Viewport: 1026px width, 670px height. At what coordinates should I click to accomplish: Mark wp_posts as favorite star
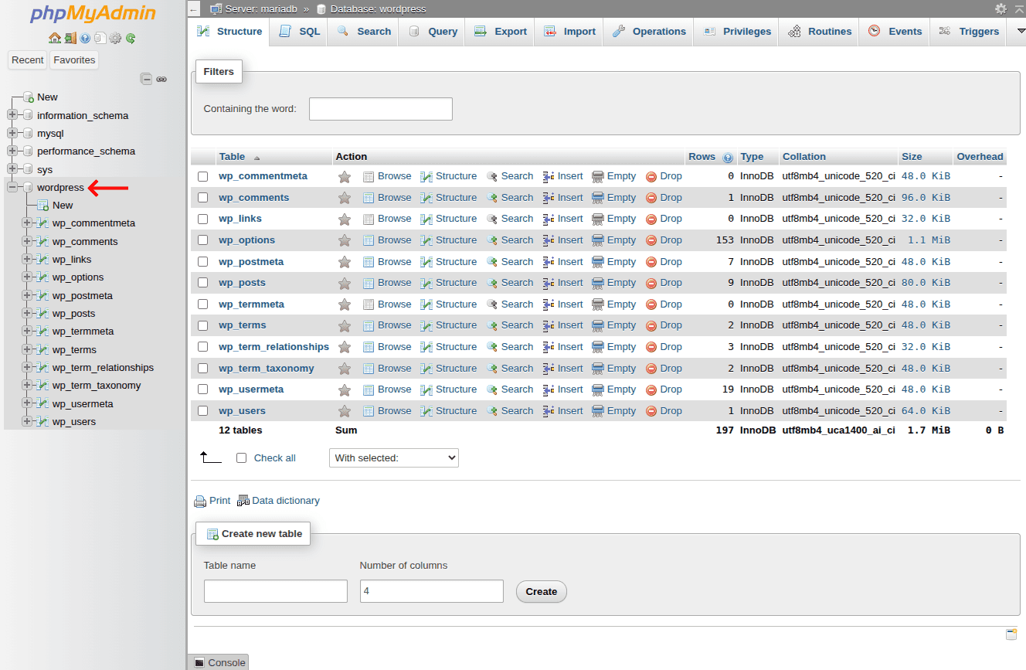345,283
